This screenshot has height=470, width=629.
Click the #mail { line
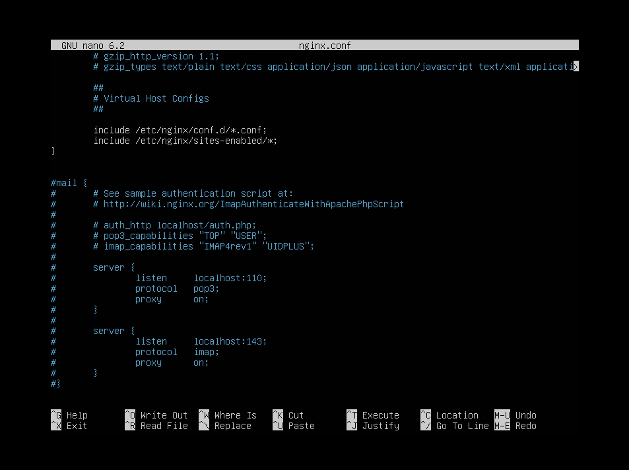coord(69,183)
